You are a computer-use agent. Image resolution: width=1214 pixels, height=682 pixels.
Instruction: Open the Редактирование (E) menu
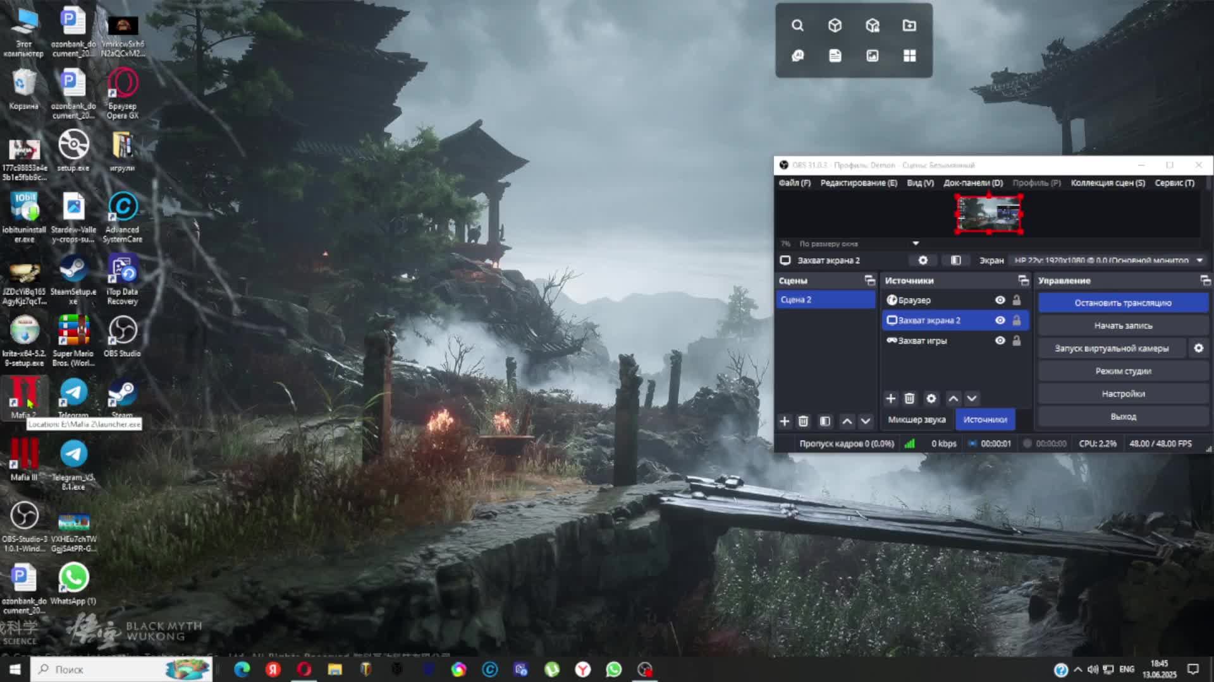(x=859, y=182)
